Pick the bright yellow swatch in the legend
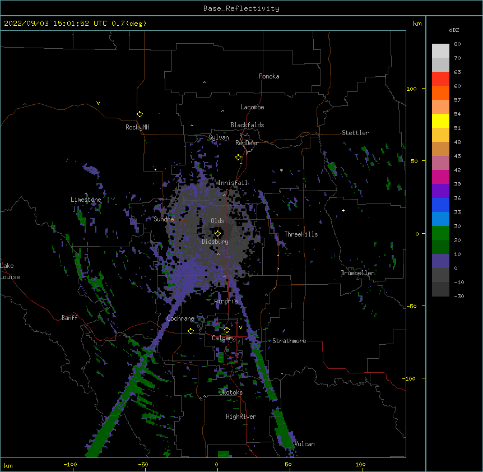This screenshot has width=483, height=472. (x=440, y=121)
